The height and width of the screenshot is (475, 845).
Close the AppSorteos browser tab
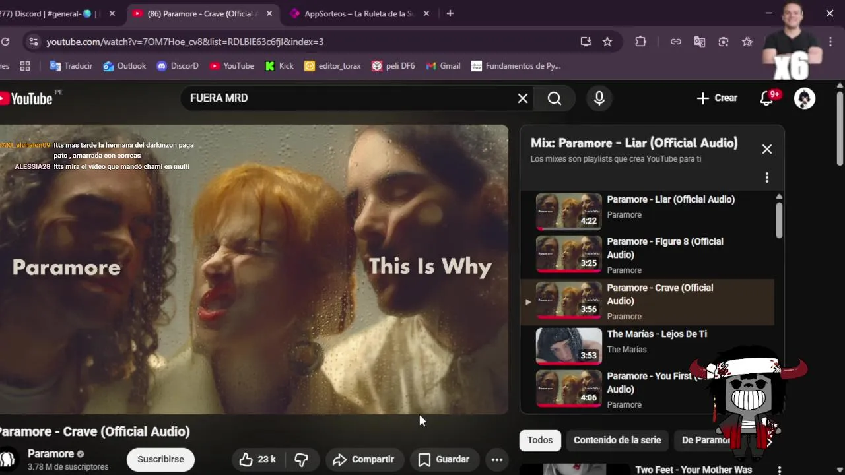coord(426,13)
